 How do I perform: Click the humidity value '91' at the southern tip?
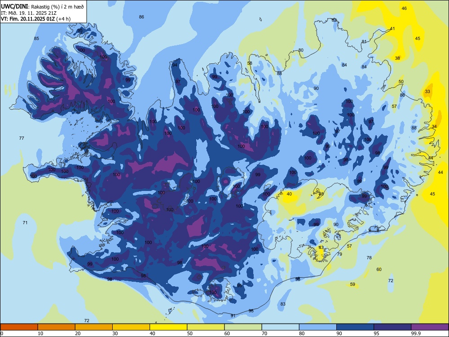233,316
